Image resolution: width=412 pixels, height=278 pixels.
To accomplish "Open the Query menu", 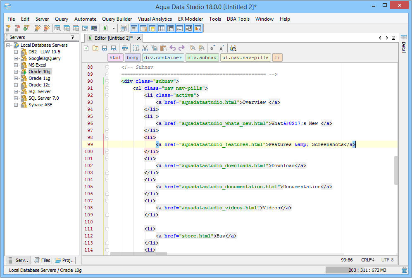I will pos(62,19).
